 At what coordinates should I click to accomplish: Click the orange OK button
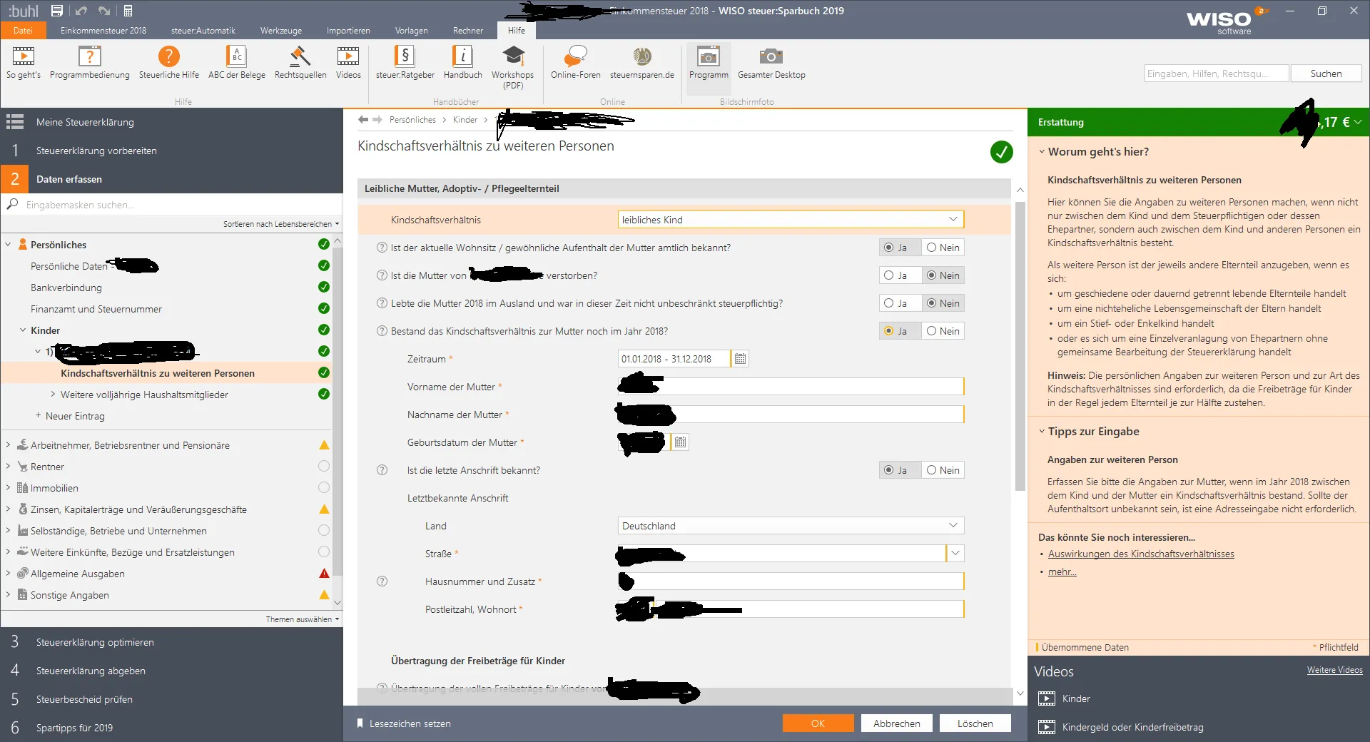click(818, 723)
